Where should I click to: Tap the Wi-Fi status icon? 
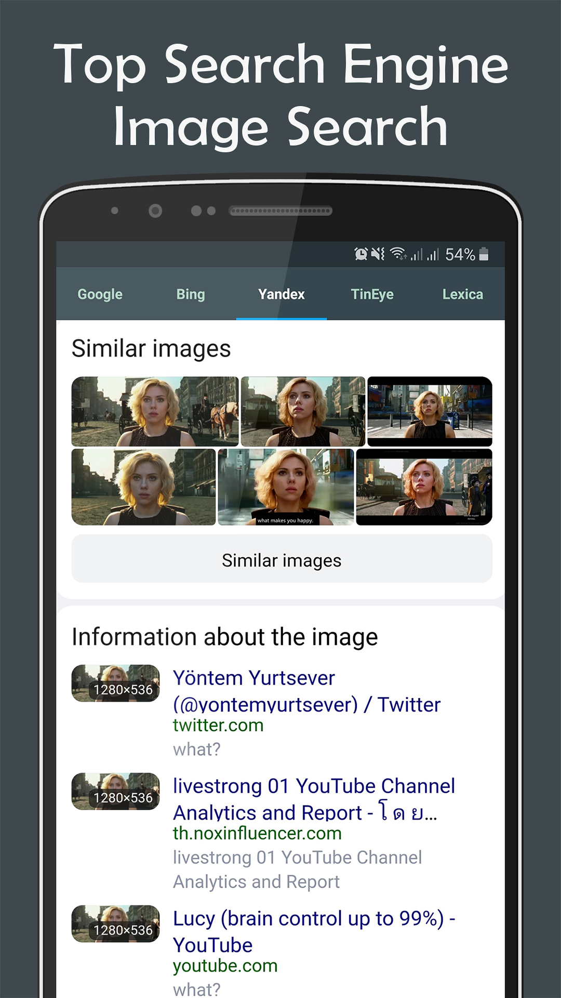[x=398, y=254]
